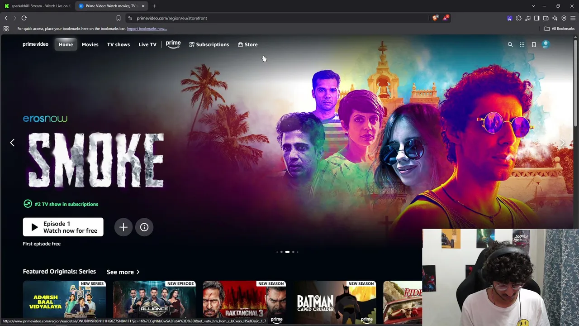This screenshot has height=326, width=579.
Task: Reload the current page
Action: 24,18
